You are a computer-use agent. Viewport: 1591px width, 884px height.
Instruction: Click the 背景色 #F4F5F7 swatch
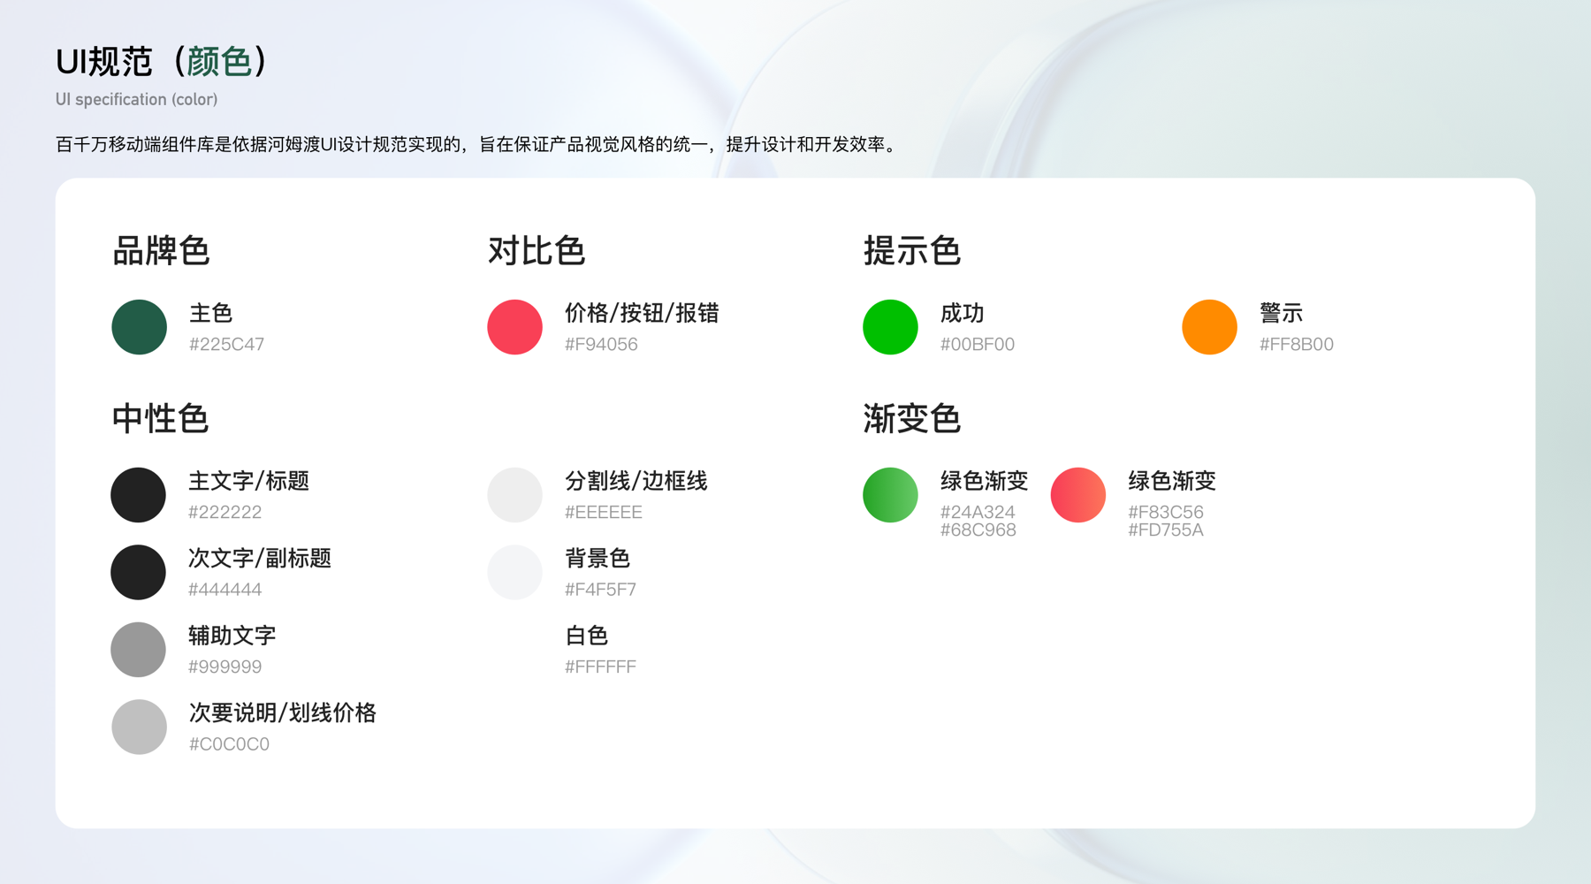click(514, 572)
